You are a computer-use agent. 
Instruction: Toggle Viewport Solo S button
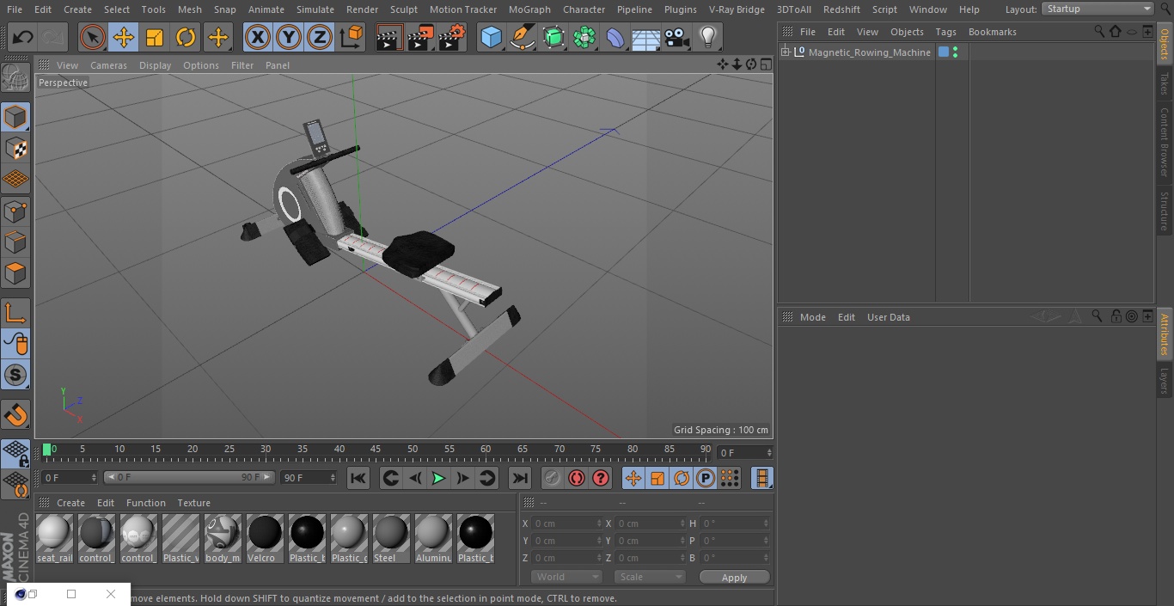click(15, 375)
